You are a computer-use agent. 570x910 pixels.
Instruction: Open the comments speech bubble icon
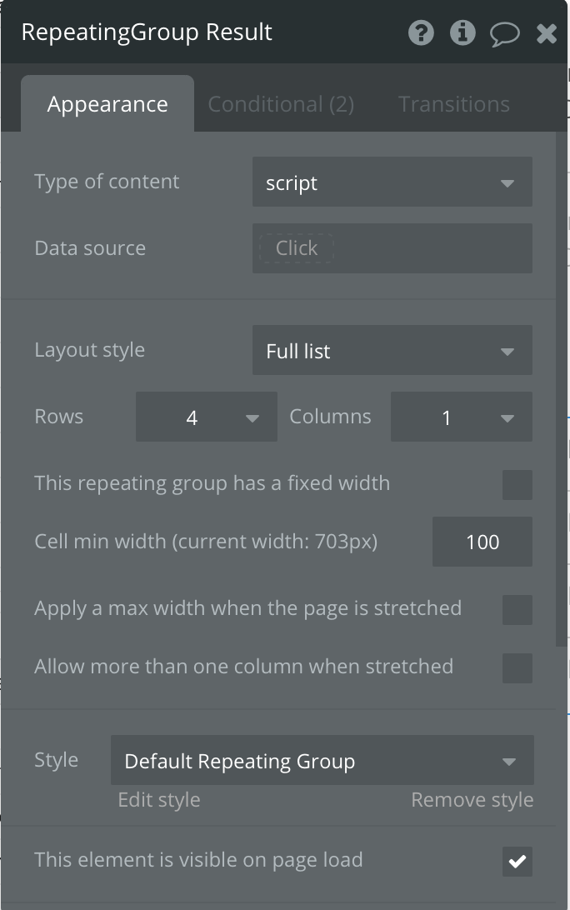[x=504, y=34]
